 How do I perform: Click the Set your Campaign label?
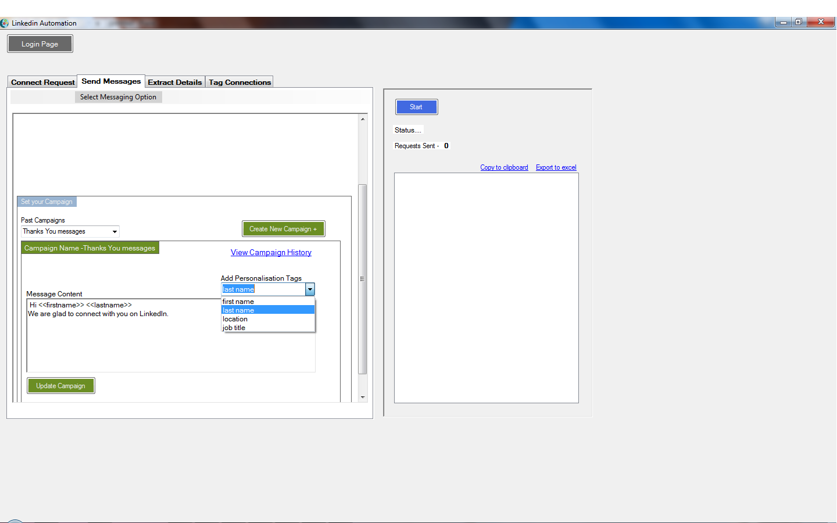click(x=46, y=202)
